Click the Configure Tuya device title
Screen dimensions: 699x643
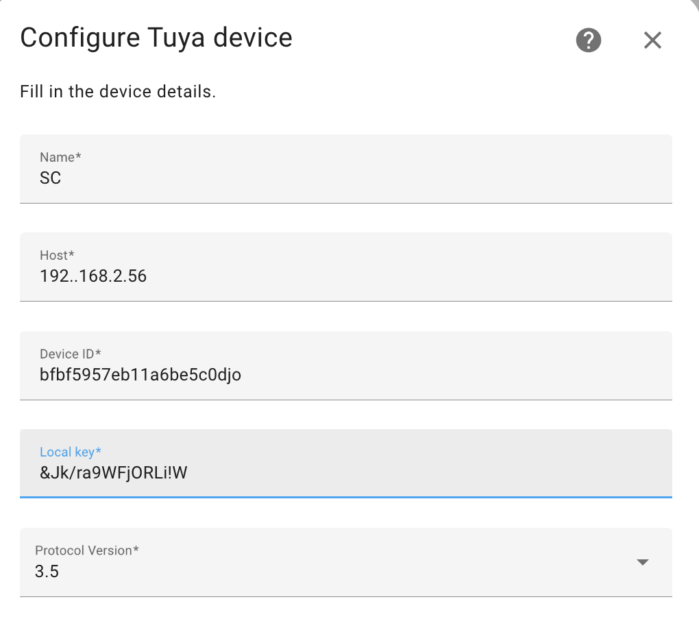(x=156, y=38)
